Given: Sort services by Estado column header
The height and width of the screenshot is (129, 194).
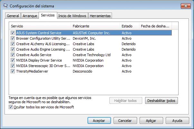Looking at the screenshot, I should pyautogui.click(x=129, y=26).
